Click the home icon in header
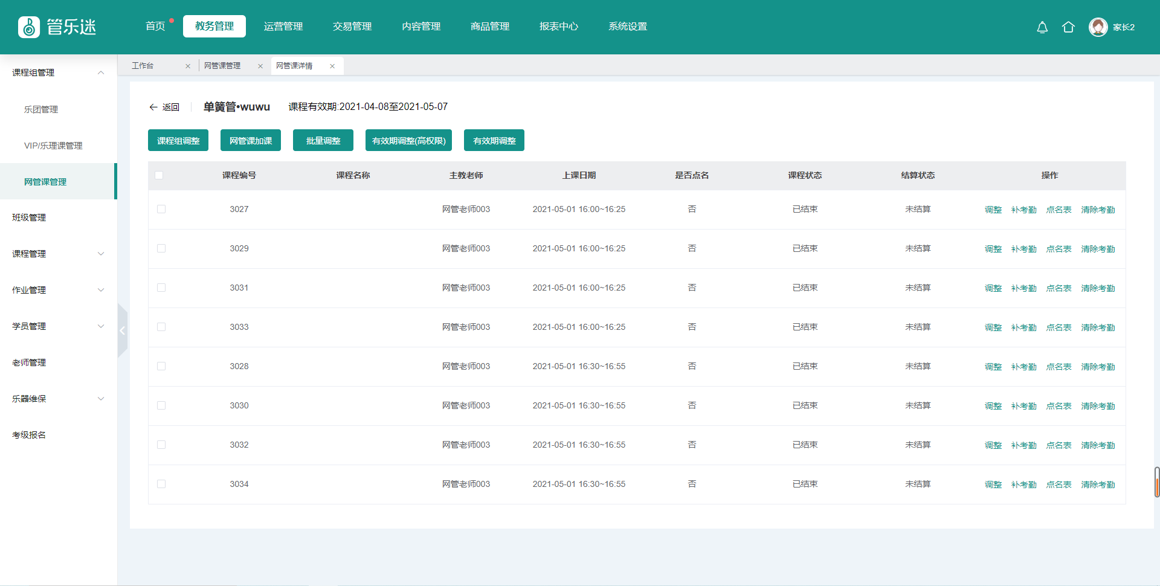Image resolution: width=1160 pixels, height=586 pixels. coord(1068,27)
